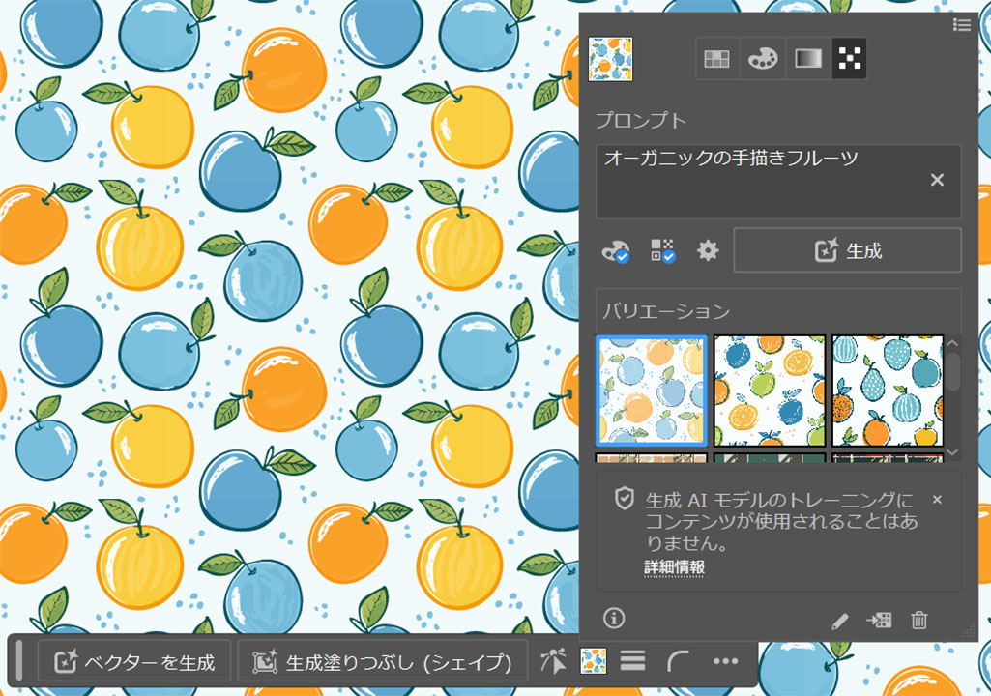The height and width of the screenshot is (696, 991).
Task: Open the panel flyout menu
Action: point(961,24)
